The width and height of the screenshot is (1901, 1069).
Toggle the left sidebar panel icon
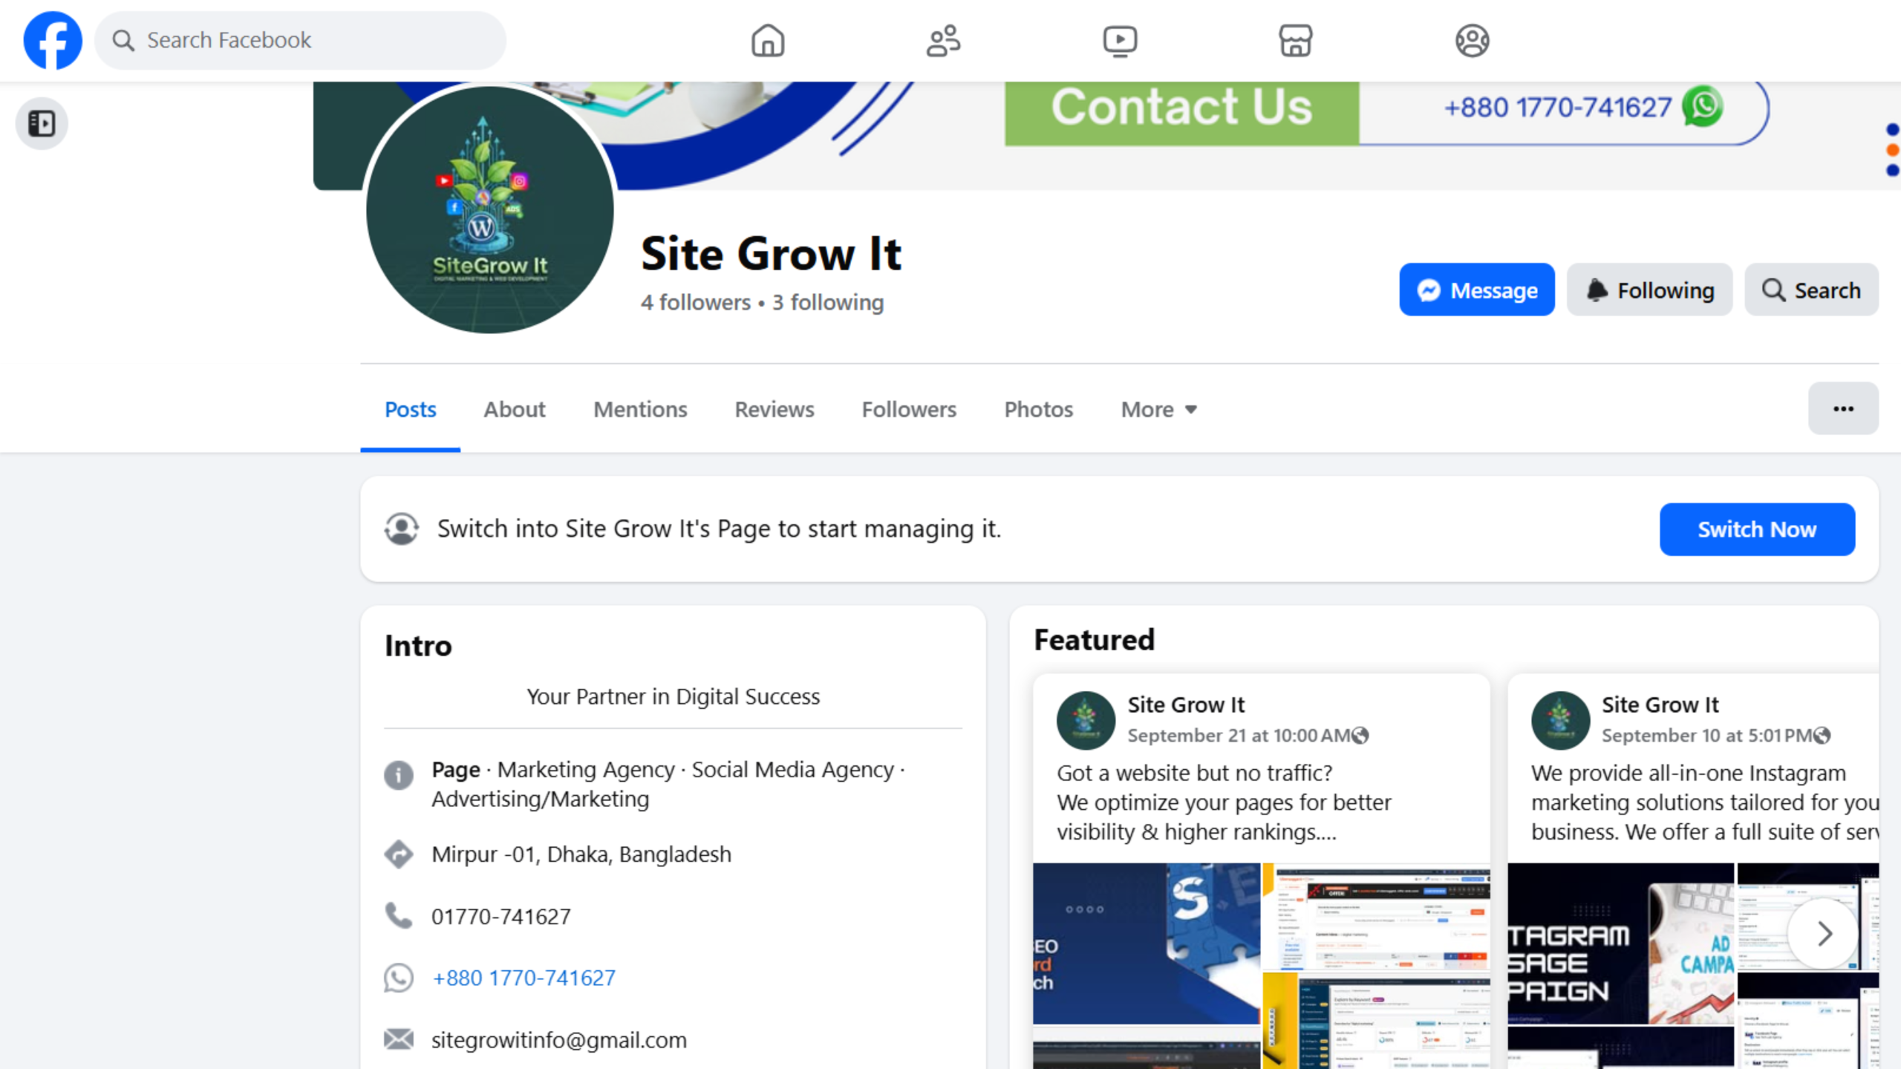coord(42,123)
